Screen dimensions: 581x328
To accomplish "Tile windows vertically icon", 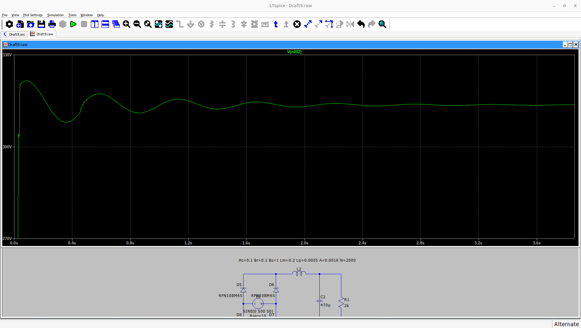I will tap(95, 24).
